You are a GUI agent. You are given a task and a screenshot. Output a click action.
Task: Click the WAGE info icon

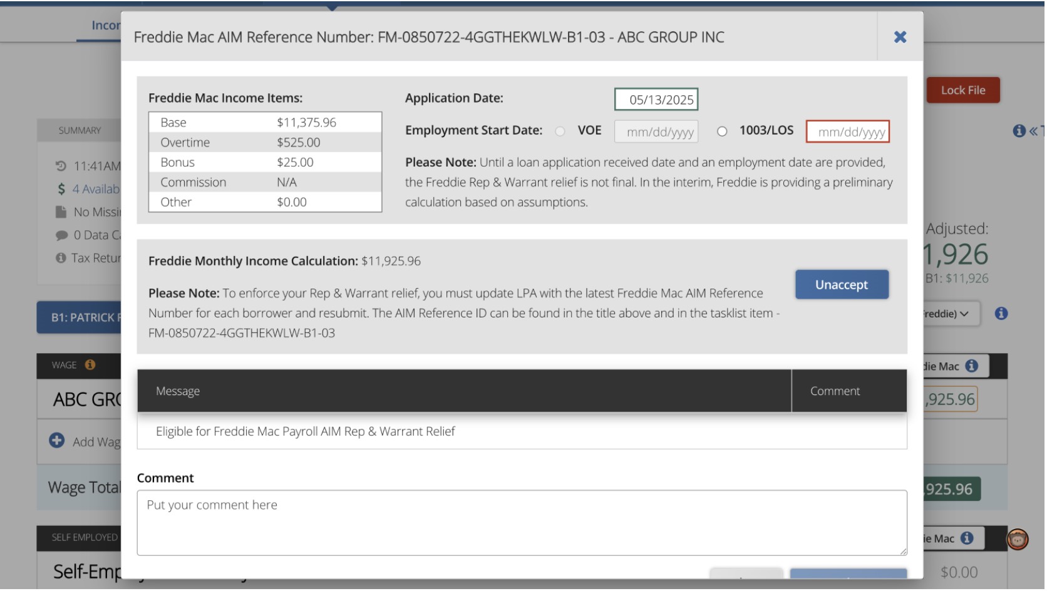[90, 365]
